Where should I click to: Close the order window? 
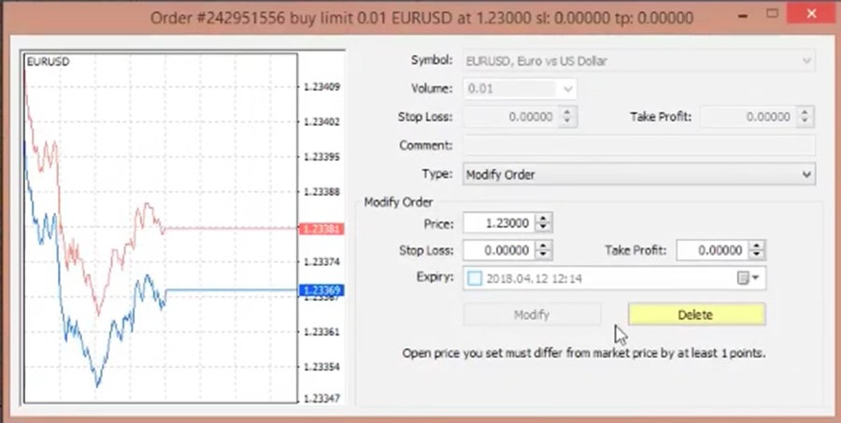click(809, 13)
